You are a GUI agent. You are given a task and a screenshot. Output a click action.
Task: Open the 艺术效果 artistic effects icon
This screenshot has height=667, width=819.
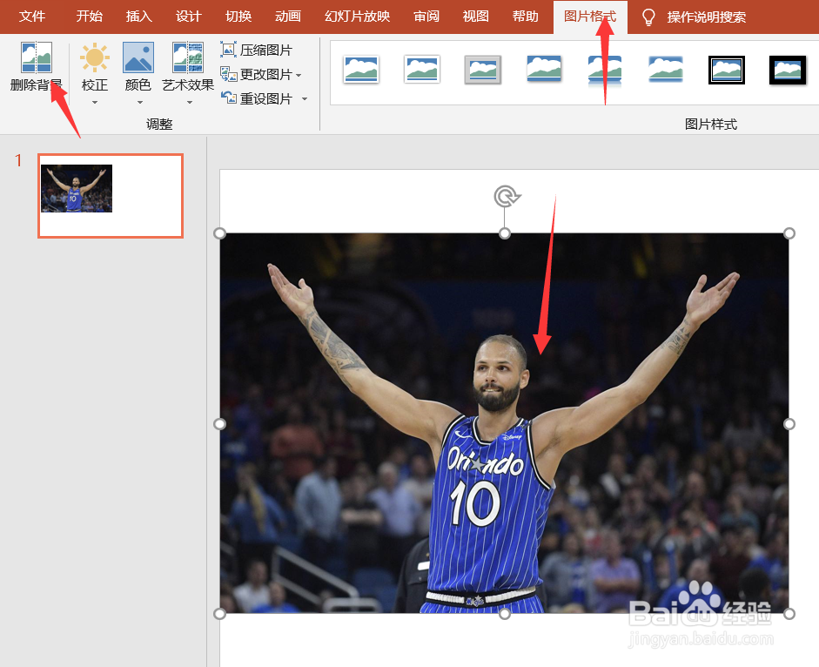(x=188, y=57)
